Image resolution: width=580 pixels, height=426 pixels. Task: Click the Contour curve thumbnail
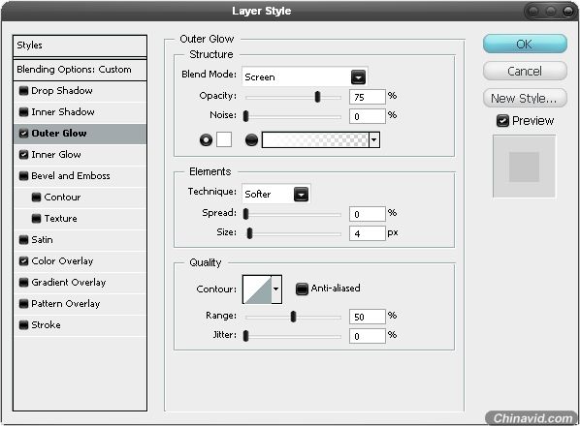[257, 289]
